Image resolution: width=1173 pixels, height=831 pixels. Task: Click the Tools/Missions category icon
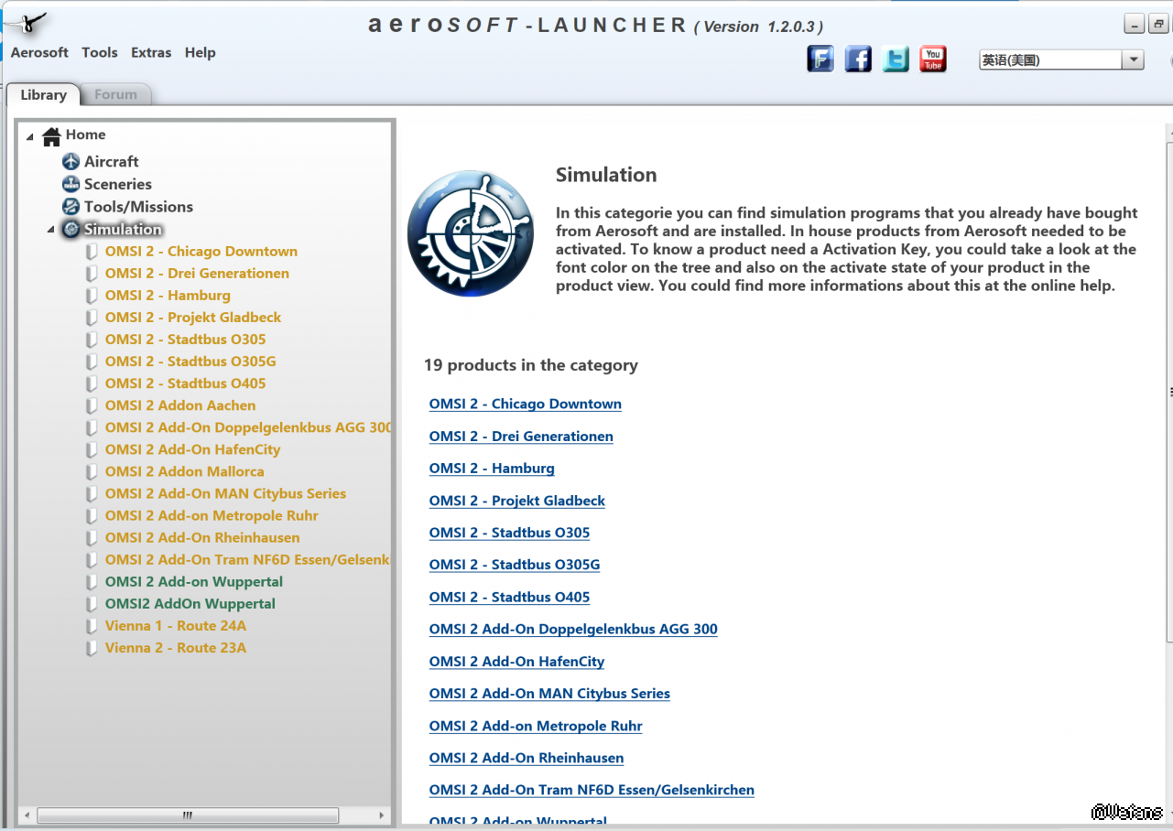click(71, 207)
